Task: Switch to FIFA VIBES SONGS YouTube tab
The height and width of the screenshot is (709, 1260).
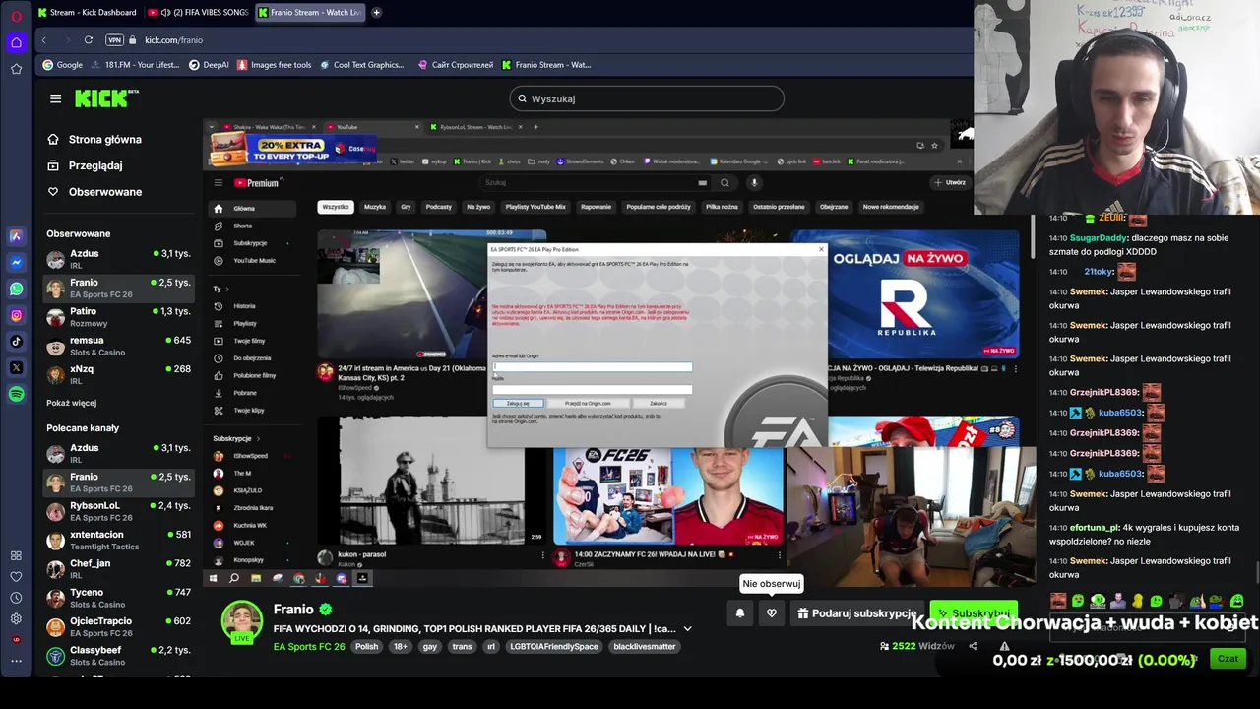Action: pos(197,13)
